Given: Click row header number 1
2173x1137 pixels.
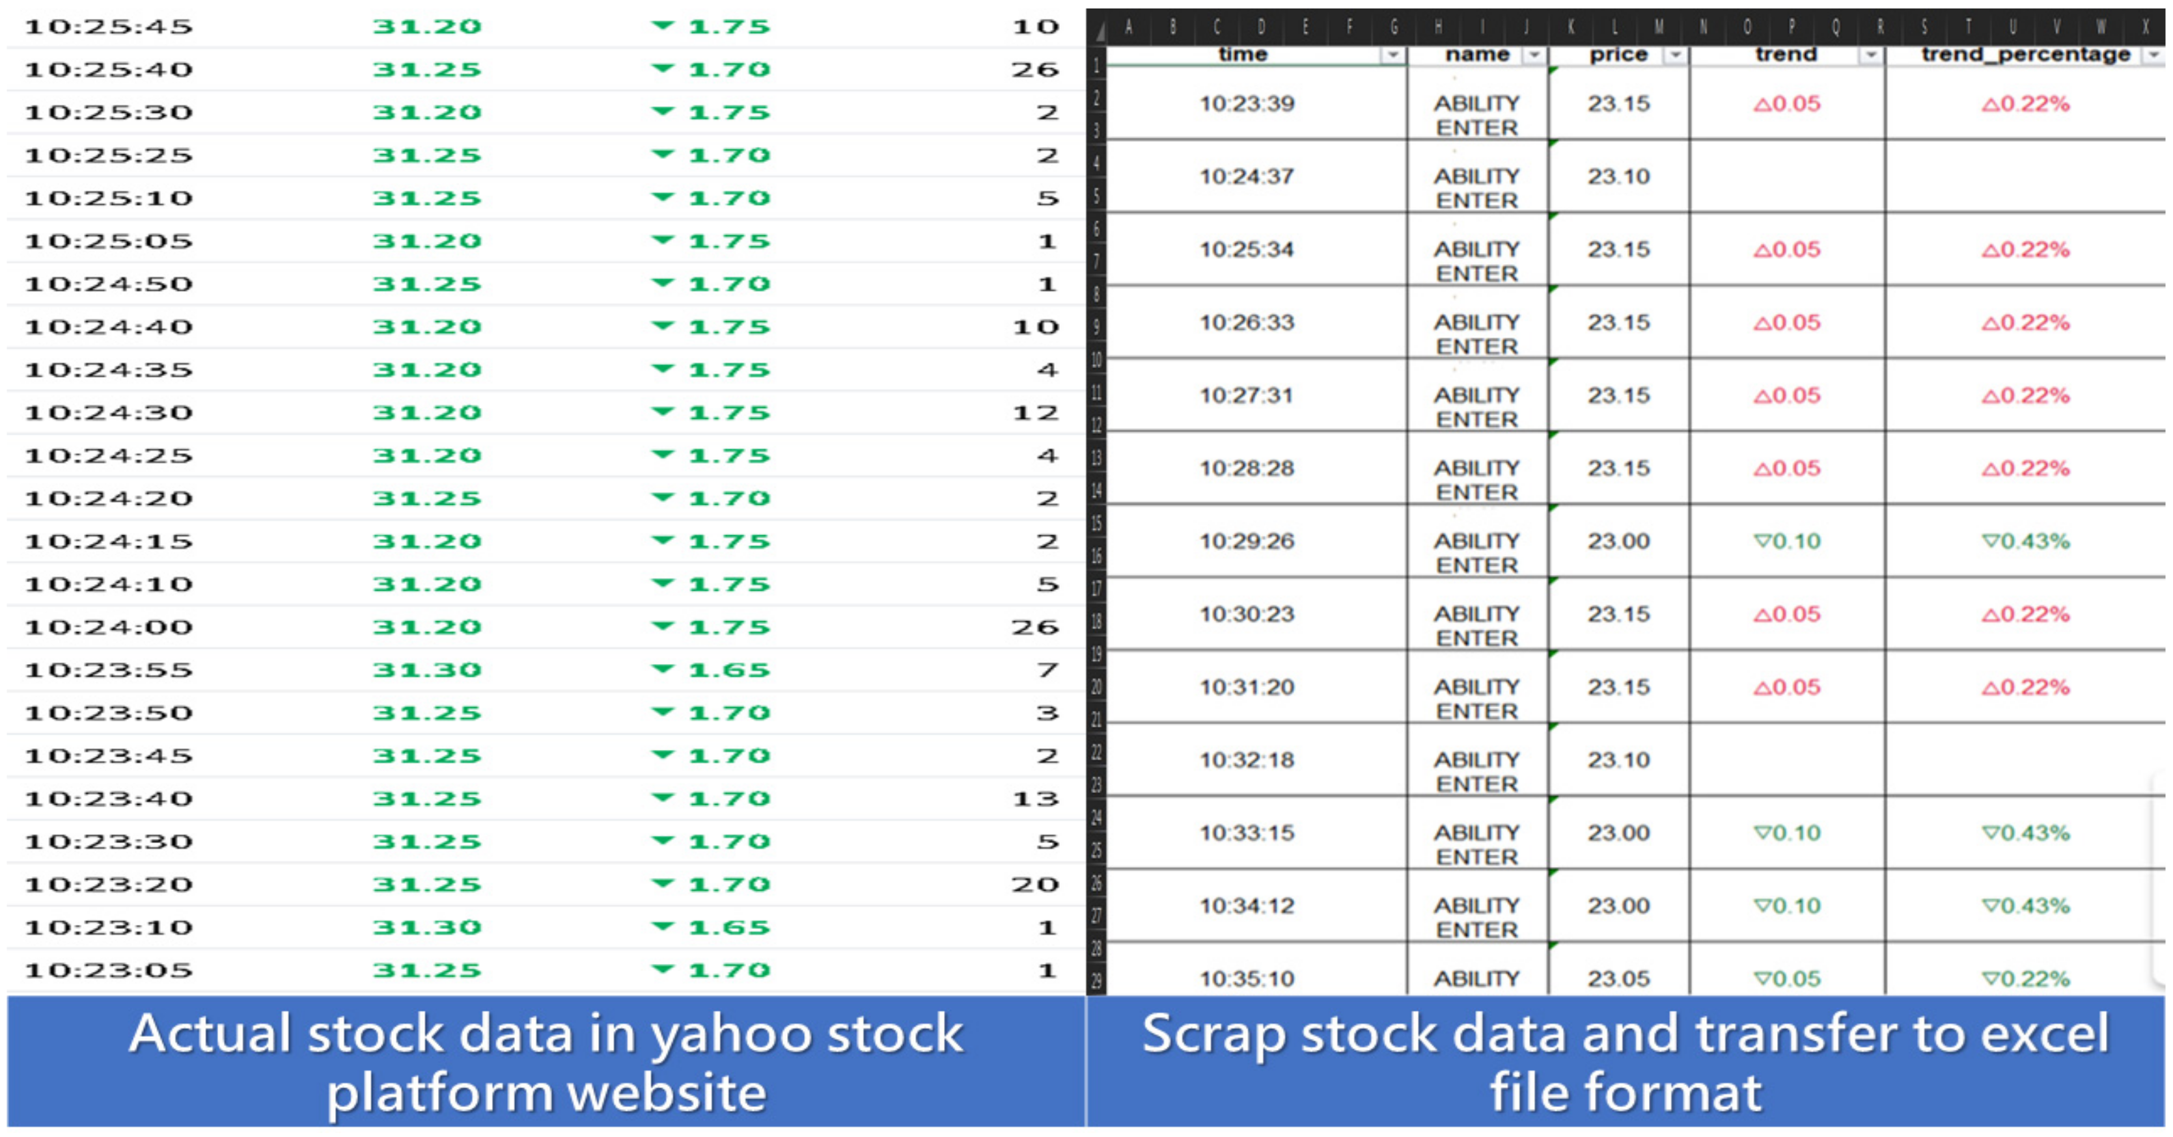Looking at the screenshot, I should tap(1096, 65).
